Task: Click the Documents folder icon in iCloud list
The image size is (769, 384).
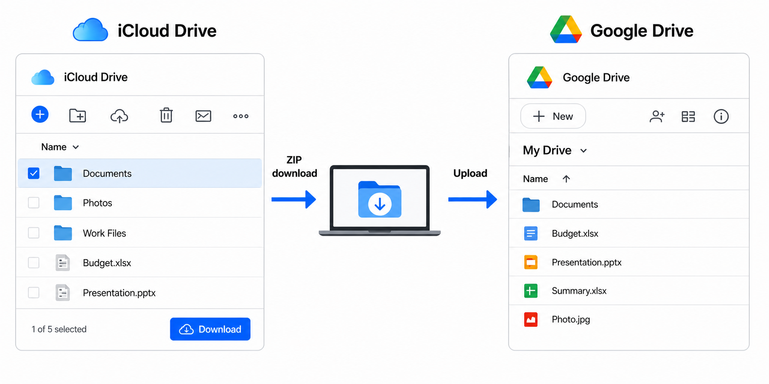Action: click(x=63, y=174)
